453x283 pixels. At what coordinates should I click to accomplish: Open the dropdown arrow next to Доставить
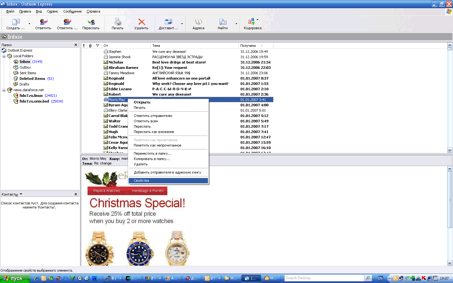pyautogui.click(x=182, y=24)
